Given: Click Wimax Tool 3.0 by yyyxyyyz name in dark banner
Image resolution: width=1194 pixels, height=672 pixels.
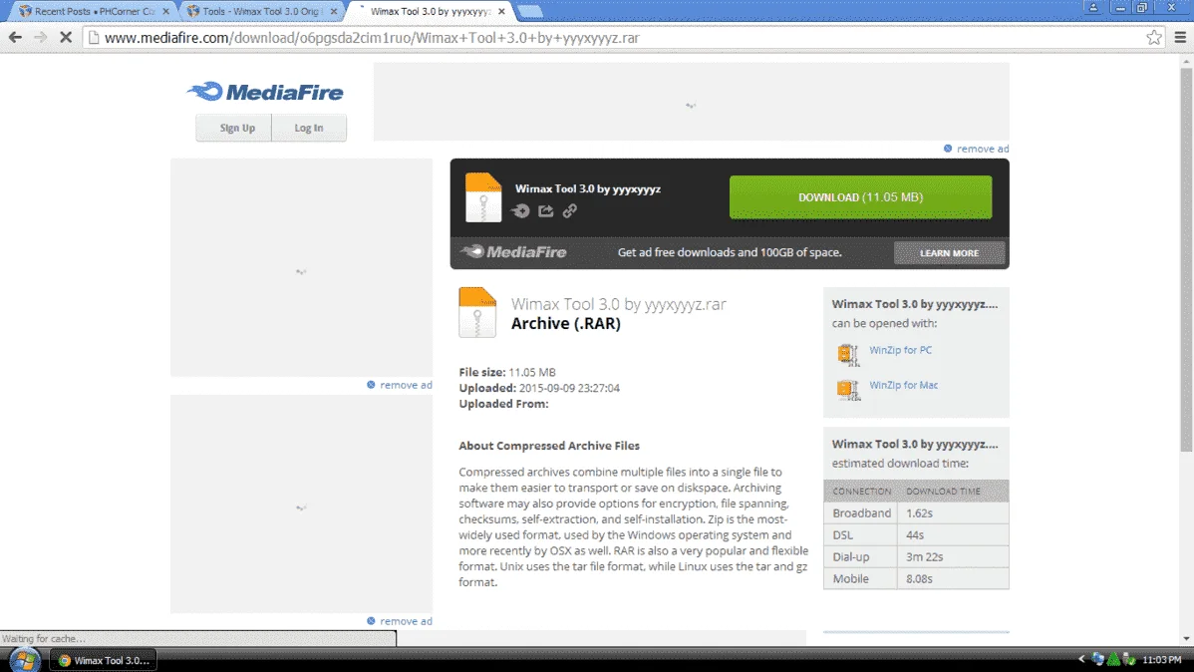Looking at the screenshot, I should point(588,189).
